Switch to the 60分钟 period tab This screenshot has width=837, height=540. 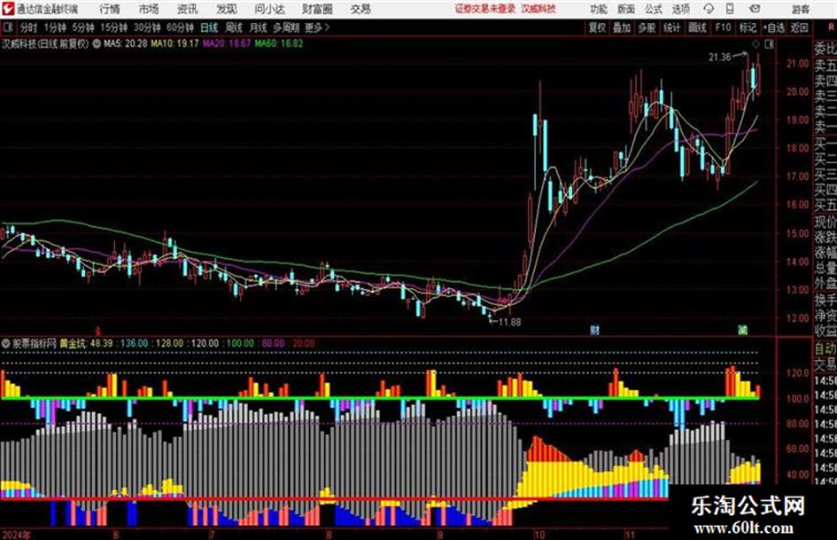(180, 27)
